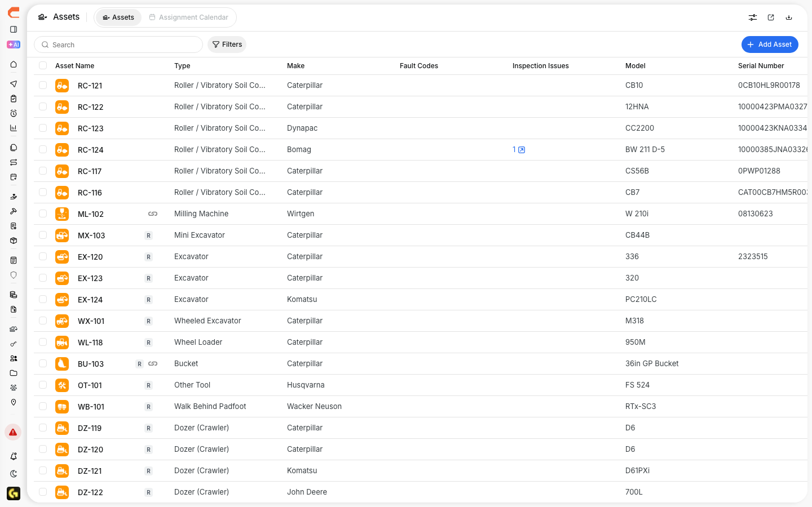Open inspection issue link for RC-124
Image resolution: width=812 pixels, height=507 pixels.
click(519, 150)
